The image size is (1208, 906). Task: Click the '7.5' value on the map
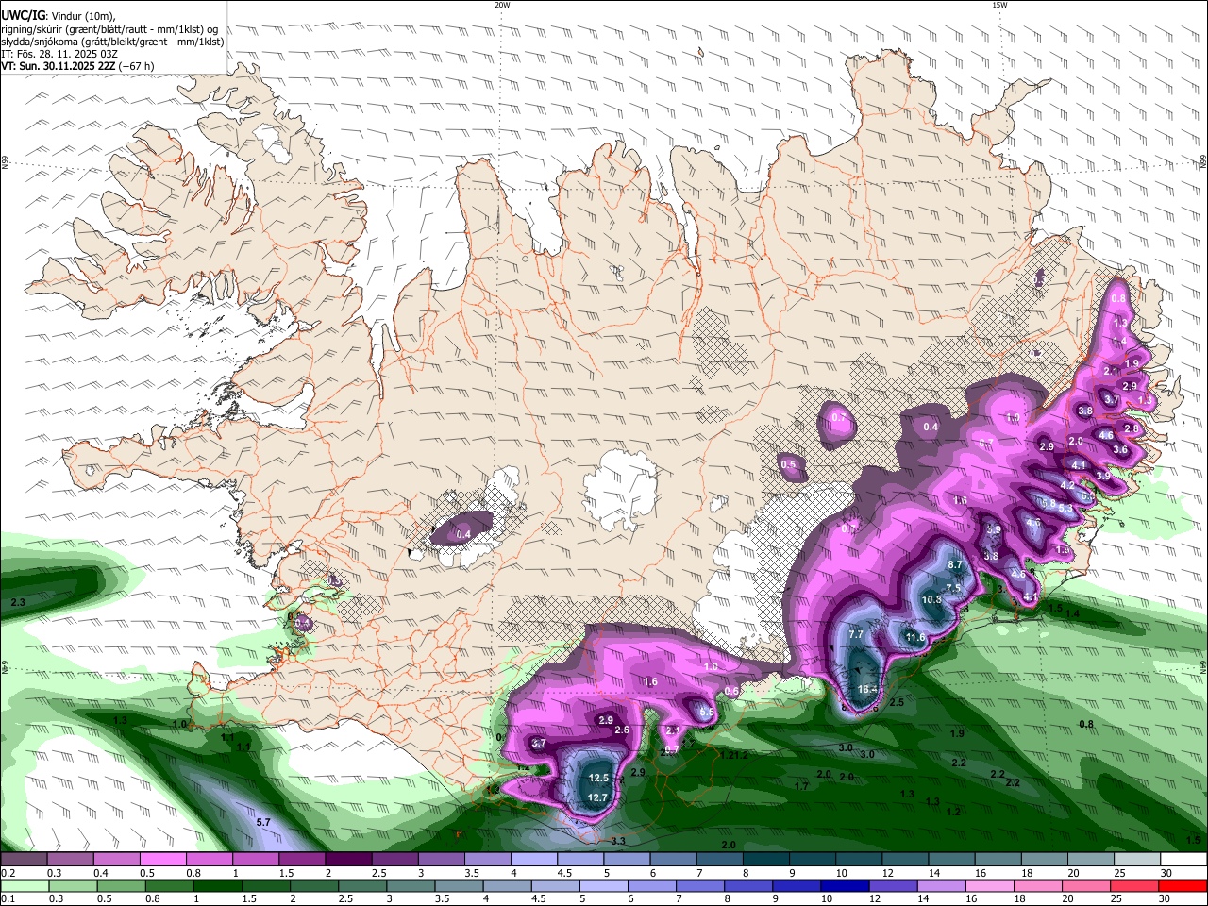tap(952, 587)
